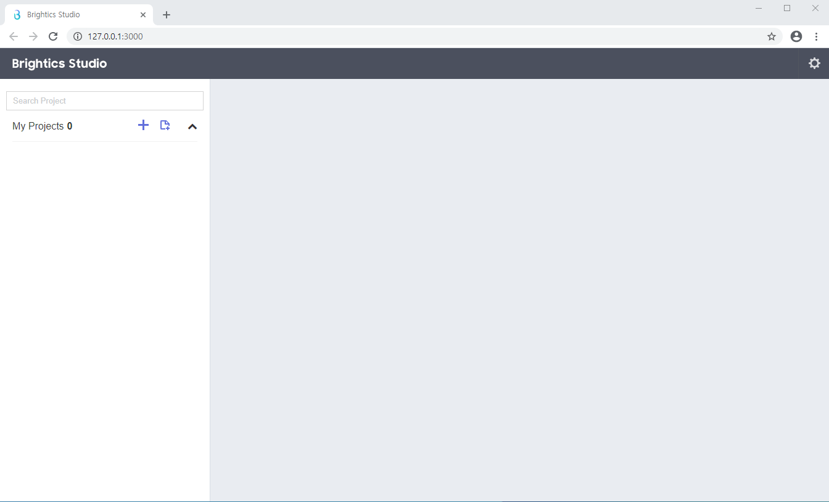Screen dimensions: 829x502
Task: View site information icon in address bar
Action: 78,36
